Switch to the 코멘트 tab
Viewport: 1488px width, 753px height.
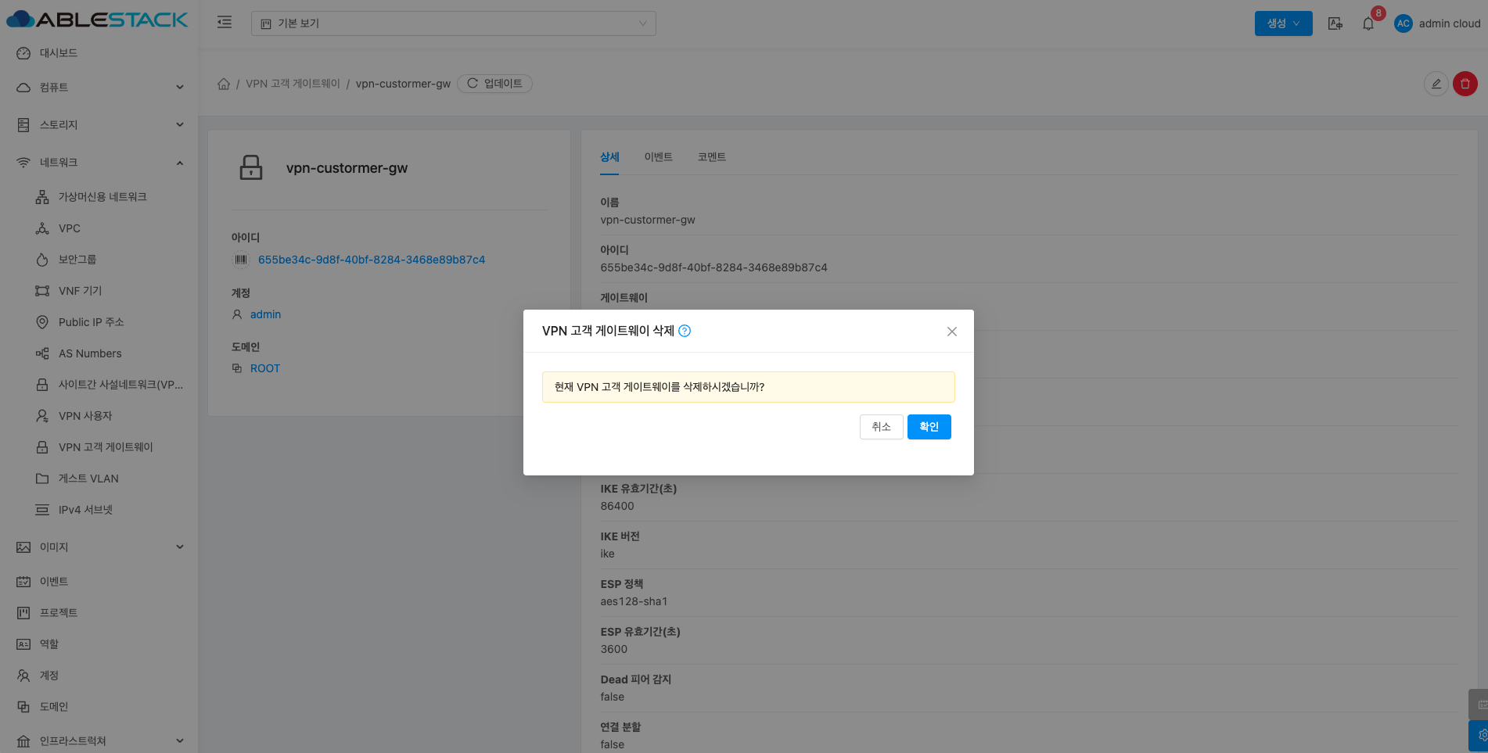711,157
